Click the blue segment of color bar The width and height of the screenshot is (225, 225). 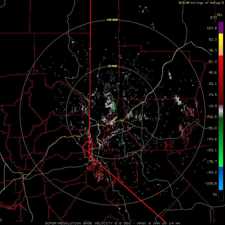[x=221, y=178]
